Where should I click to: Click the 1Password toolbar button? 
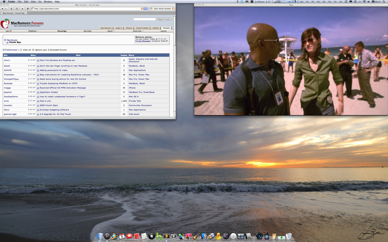[28, 9]
